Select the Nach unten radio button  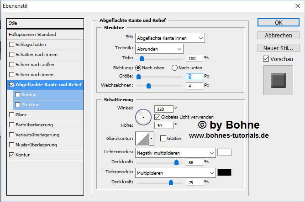coord(174,67)
